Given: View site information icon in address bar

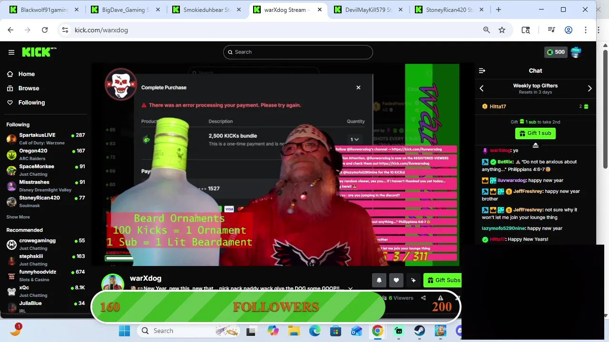Looking at the screenshot, I should click(x=66, y=30).
